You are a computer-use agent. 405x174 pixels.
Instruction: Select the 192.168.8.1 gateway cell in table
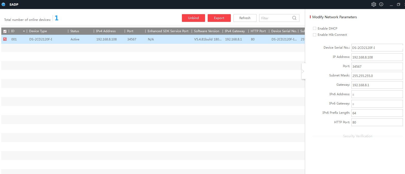[x=233, y=39]
